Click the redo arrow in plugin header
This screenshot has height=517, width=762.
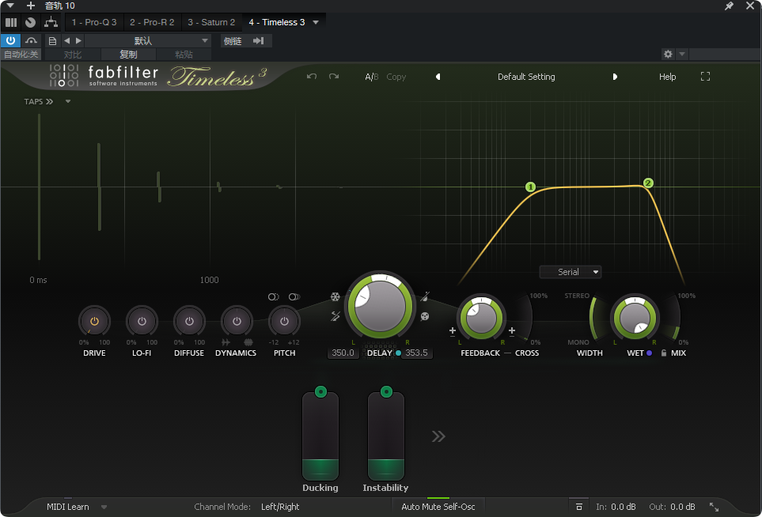tap(334, 76)
